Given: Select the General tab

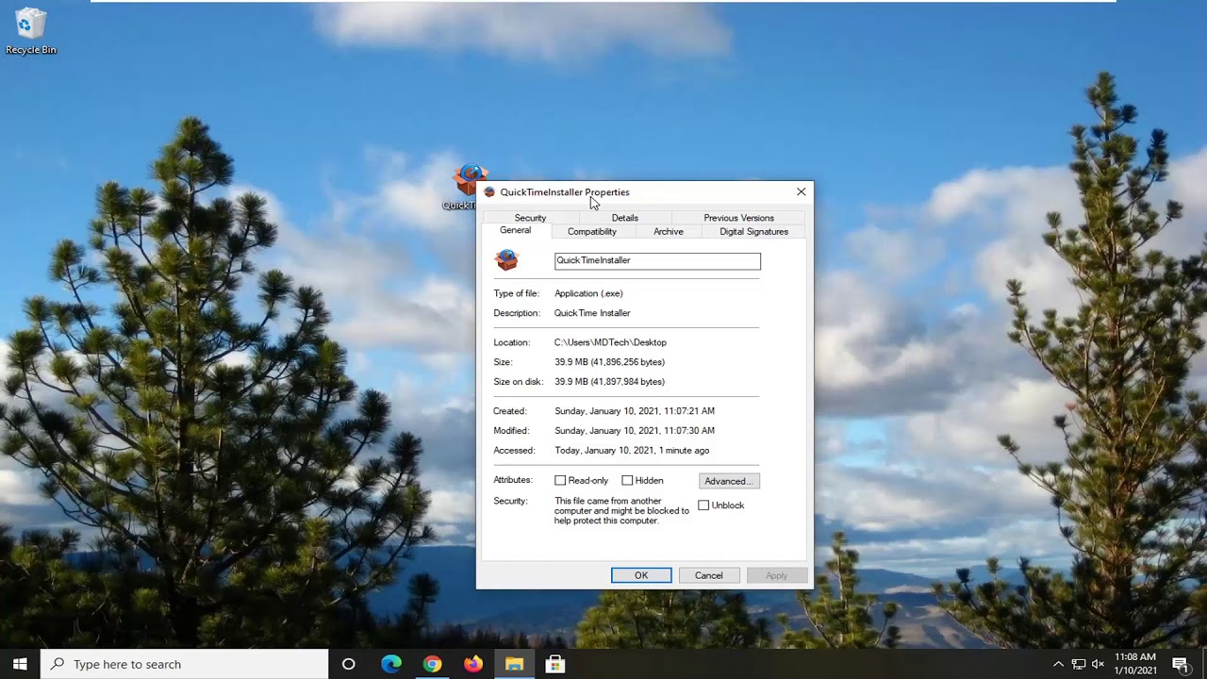Looking at the screenshot, I should tap(515, 230).
